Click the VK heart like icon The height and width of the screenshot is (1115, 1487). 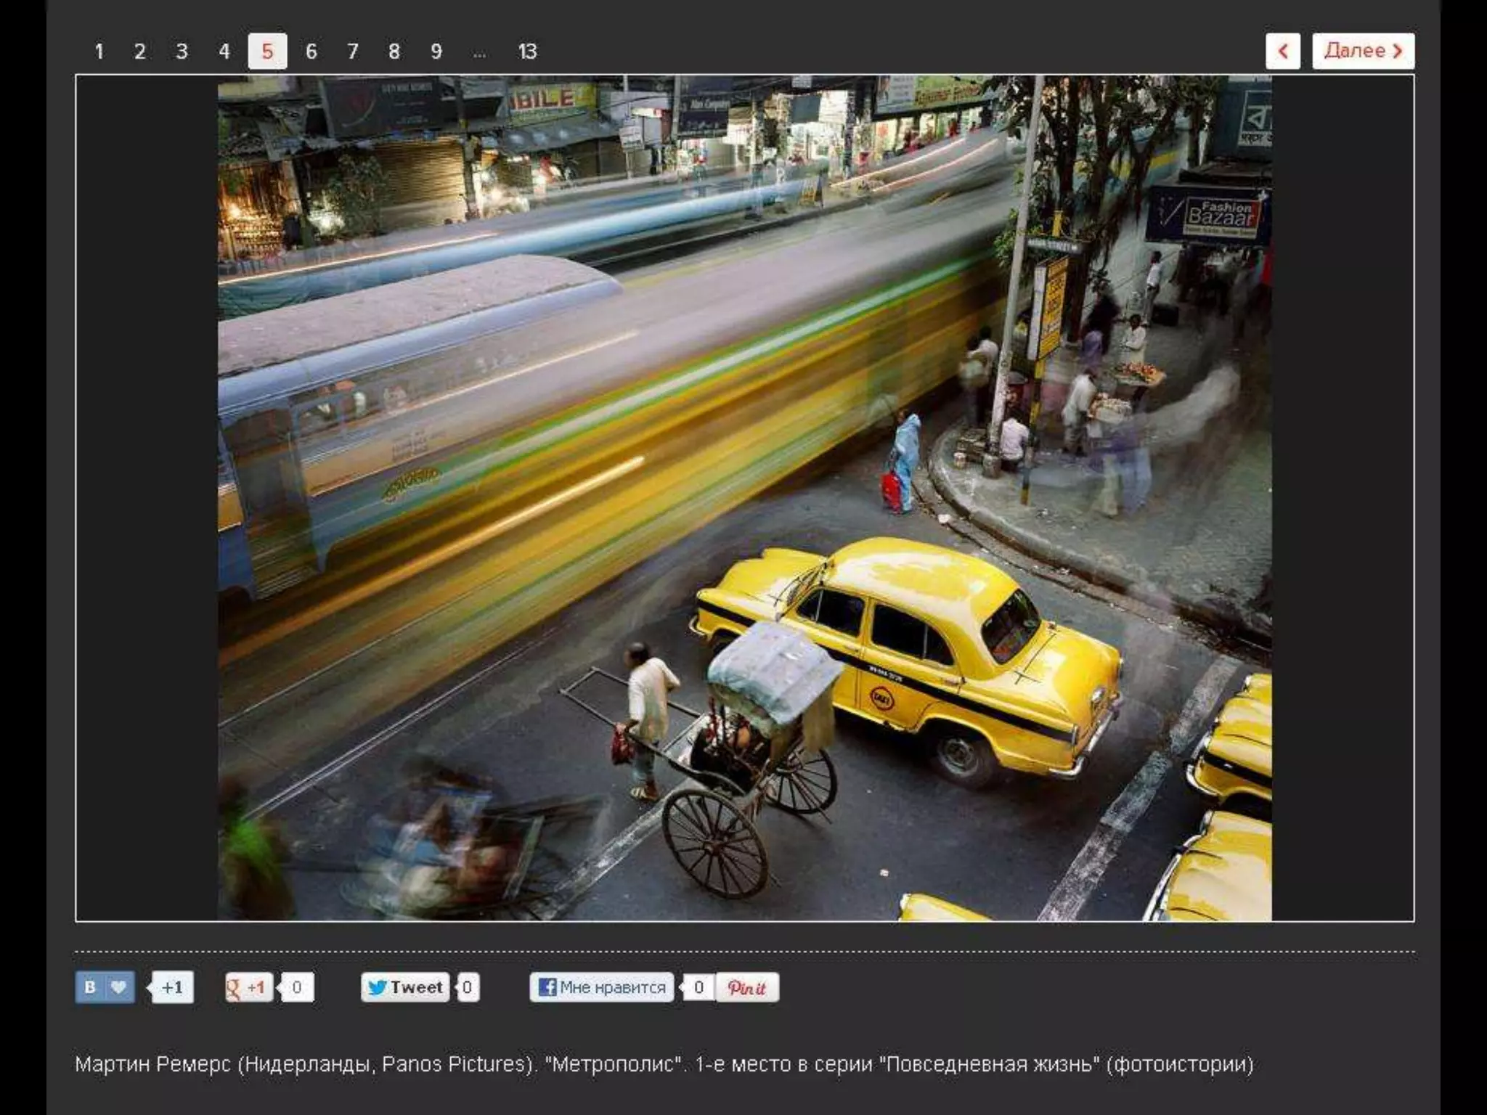pyautogui.click(x=119, y=987)
